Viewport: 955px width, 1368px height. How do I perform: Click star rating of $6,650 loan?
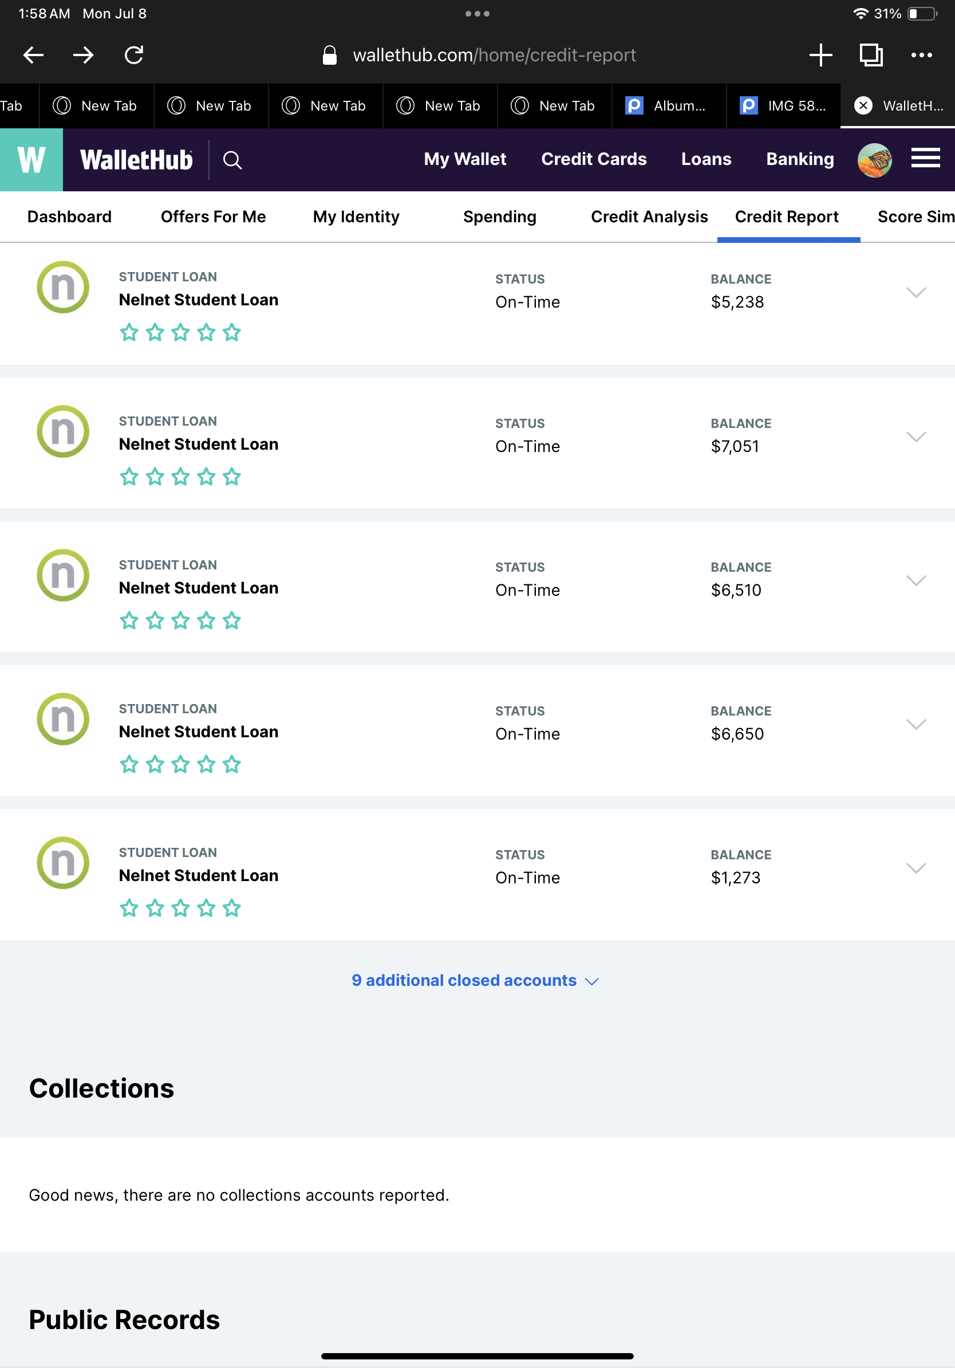tap(180, 764)
